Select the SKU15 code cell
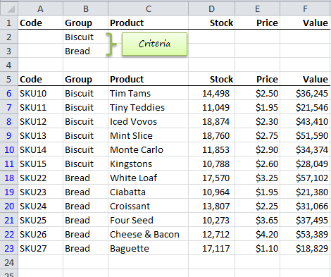331x277 pixels. click(x=40, y=164)
